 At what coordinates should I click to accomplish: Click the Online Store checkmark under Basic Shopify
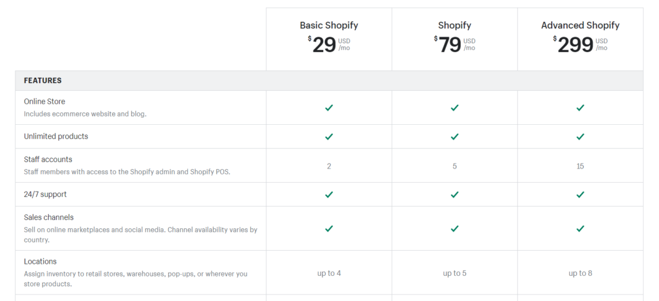(x=329, y=108)
